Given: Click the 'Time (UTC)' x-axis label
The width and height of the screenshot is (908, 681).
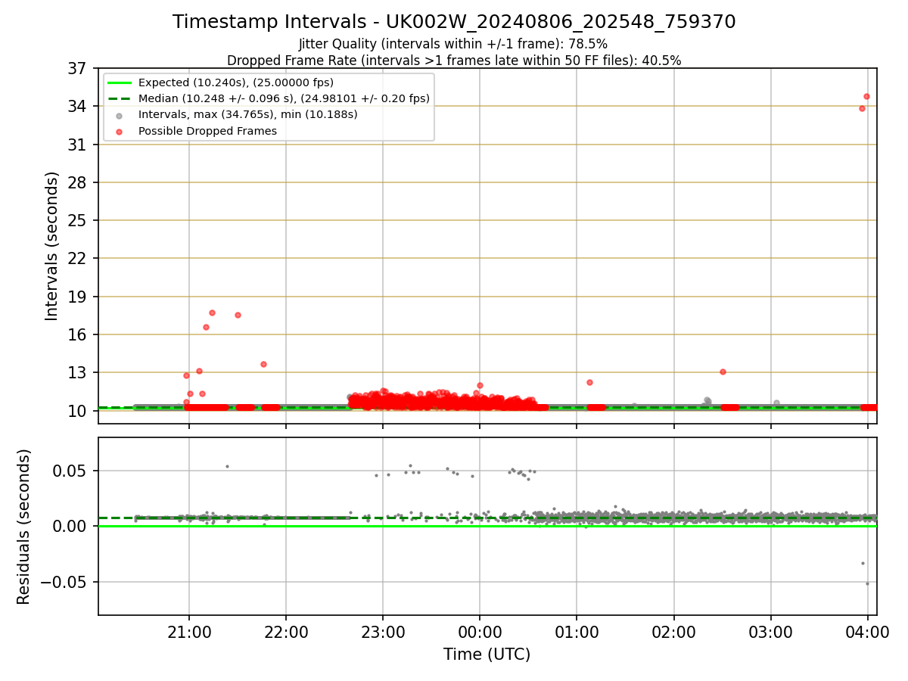Looking at the screenshot, I should tap(487, 655).
